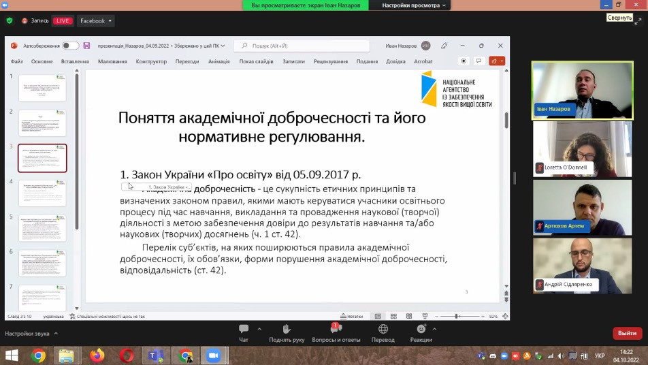648x365 pixels.
Task: Open the Показ слайдів ribbon tab
Action: point(256,61)
